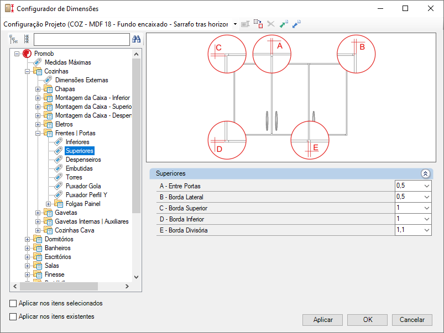The image size is (444, 333).
Task: Click the tag icon beside Despenseiros
Action: (x=59, y=159)
